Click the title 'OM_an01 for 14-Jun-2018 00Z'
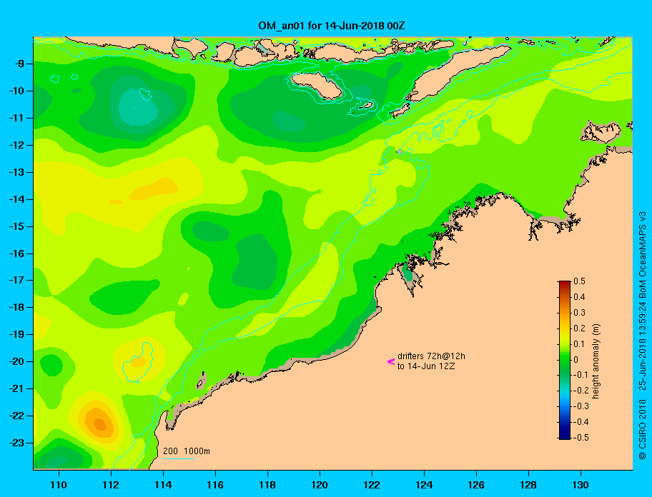Screen dimensions: 652x497 332,26
